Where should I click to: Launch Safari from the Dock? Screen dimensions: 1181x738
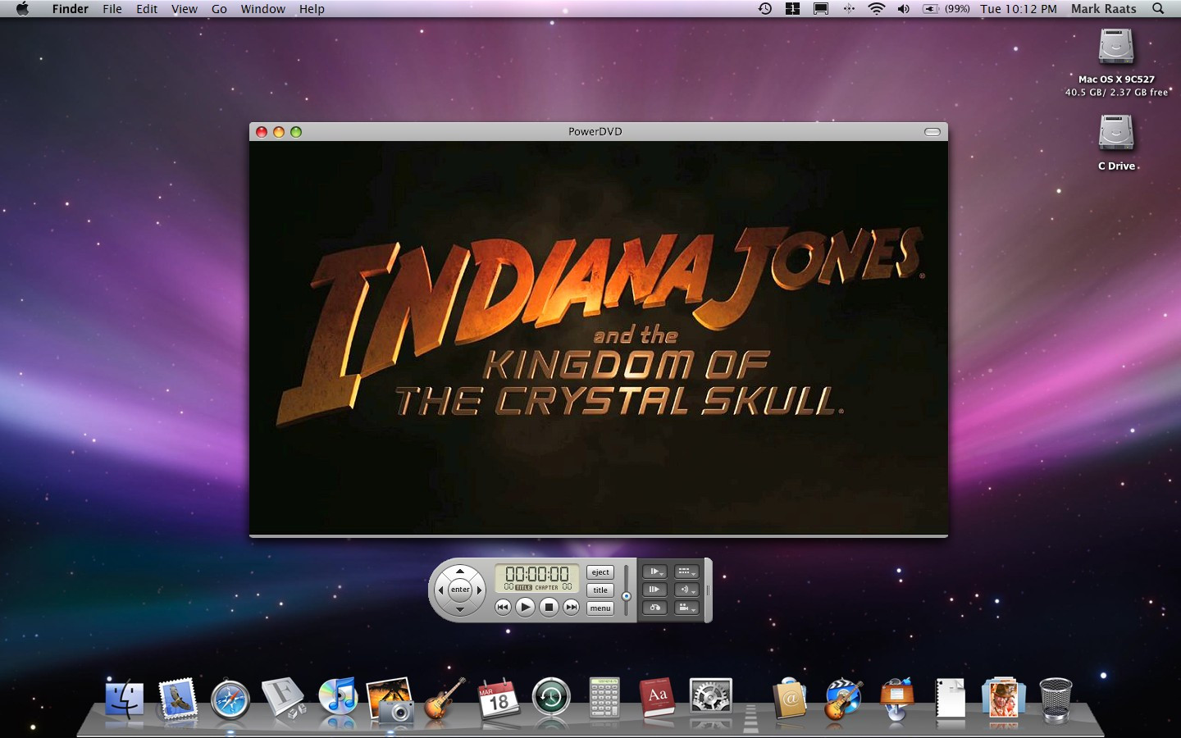(x=230, y=701)
